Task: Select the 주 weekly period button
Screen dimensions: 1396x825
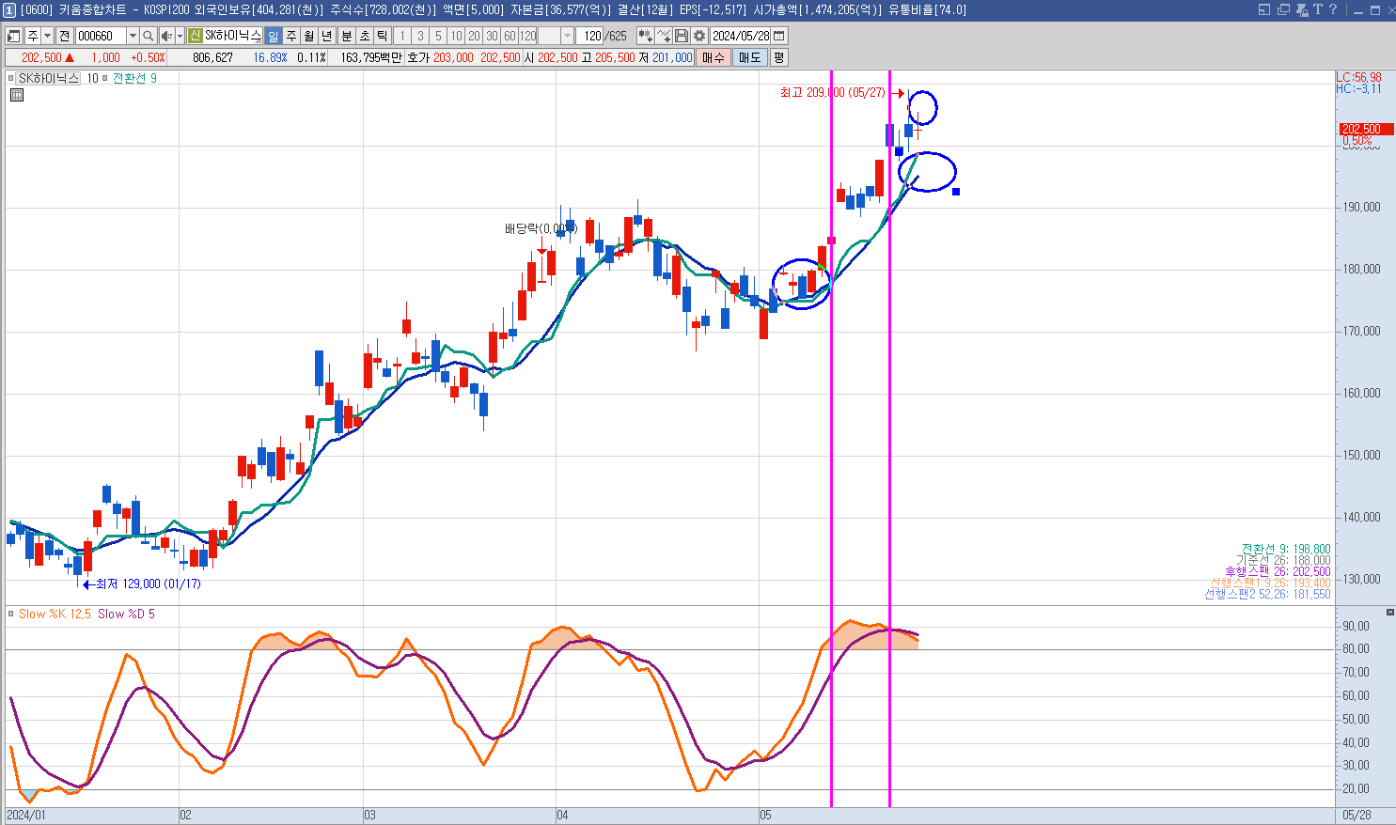Action: click(291, 36)
